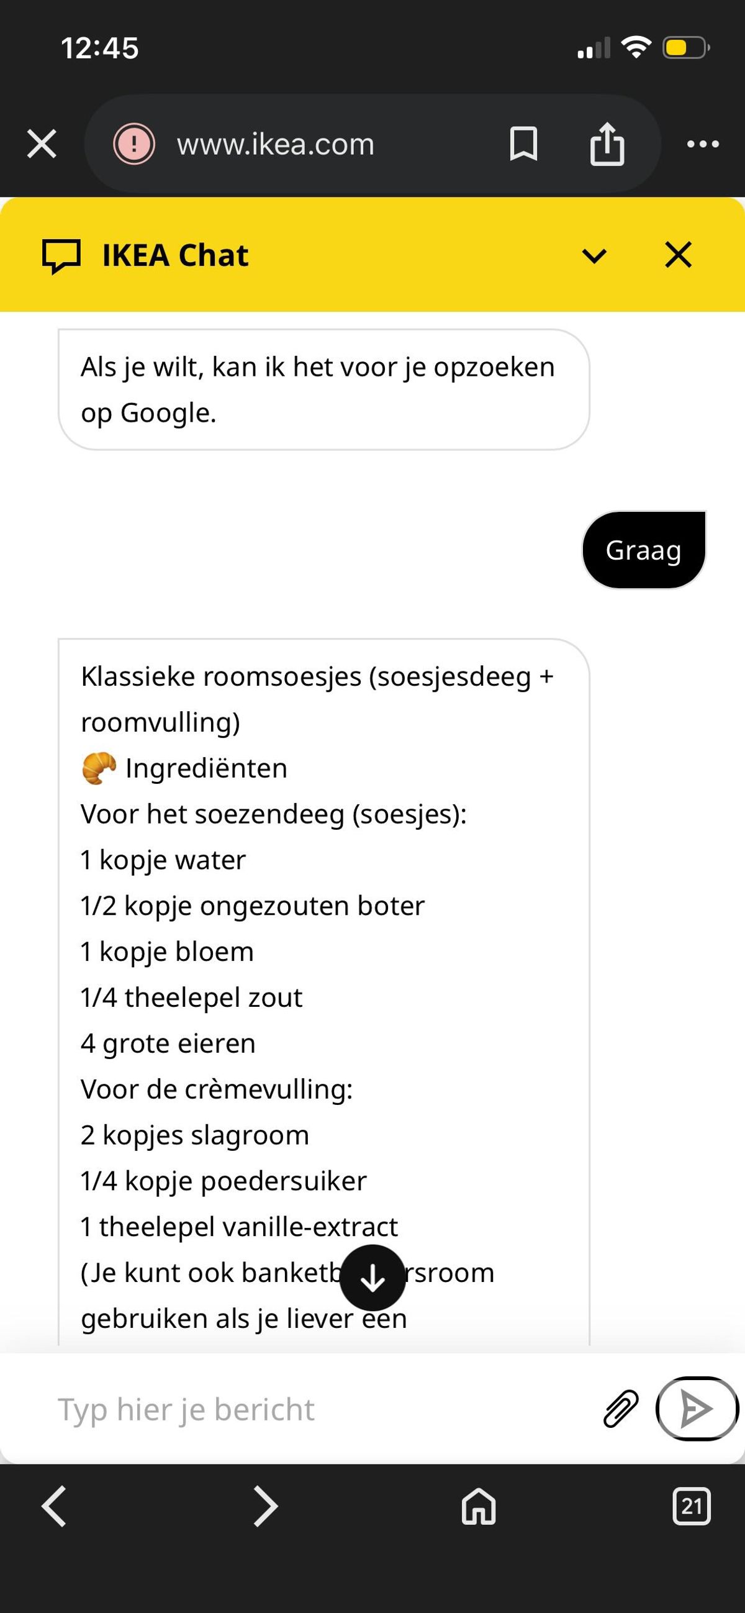This screenshot has width=745, height=1613.
Task: Attach a file with the paperclip
Action: click(620, 1409)
